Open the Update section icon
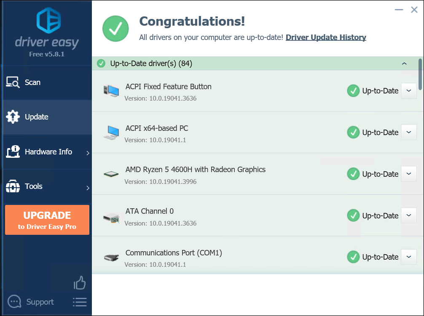Screen dimensions: 424x316 [x=13, y=117]
